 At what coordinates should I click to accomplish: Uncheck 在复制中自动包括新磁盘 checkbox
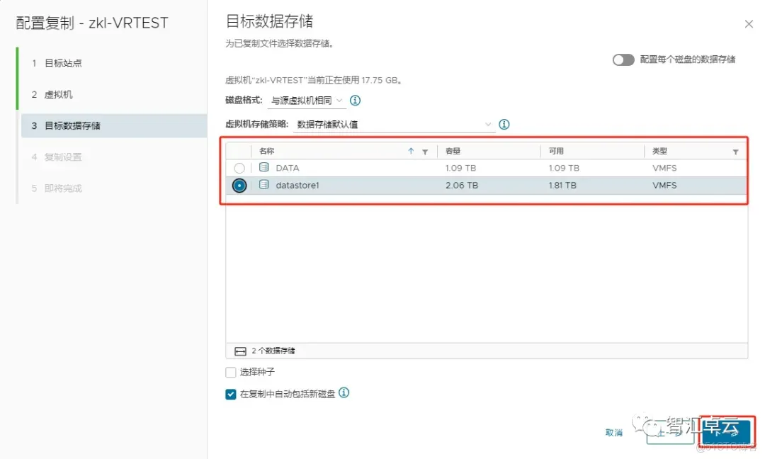(x=231, y=394)
